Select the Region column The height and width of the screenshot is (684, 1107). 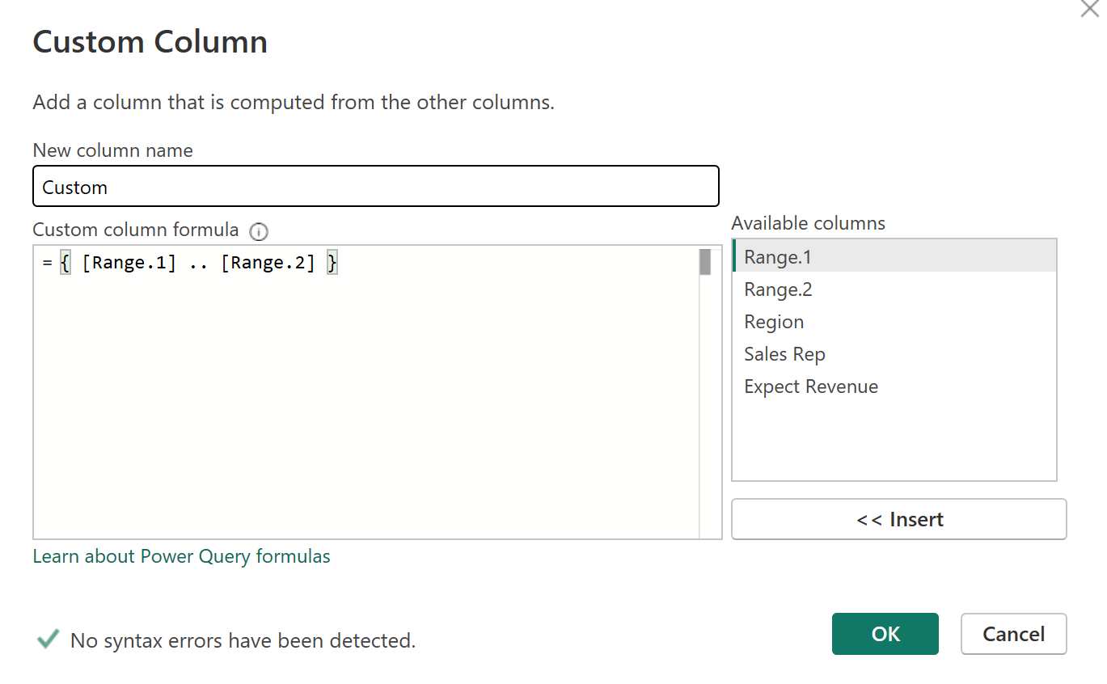click(x=774, y=322)
